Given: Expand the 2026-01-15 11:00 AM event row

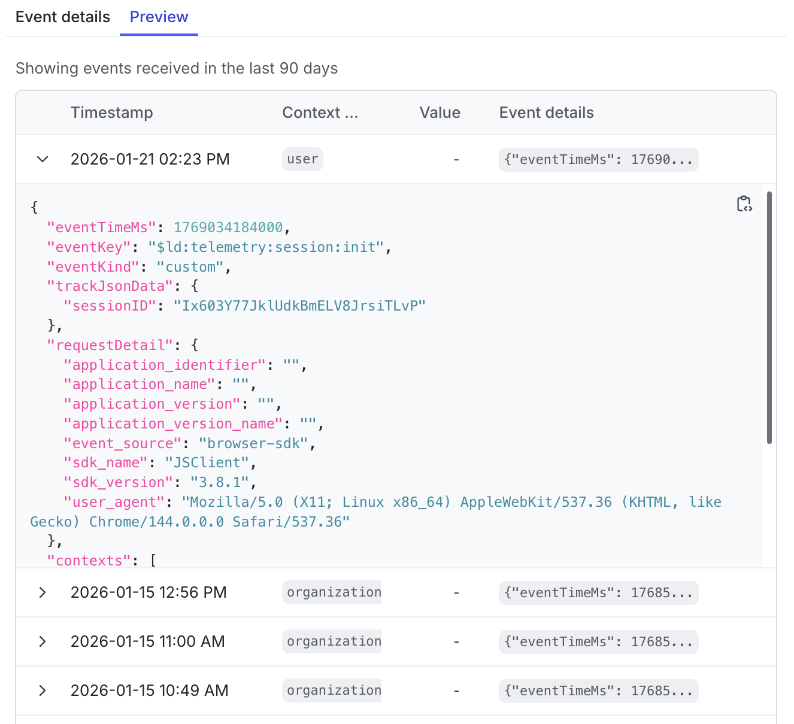Looking at the screenshot, I should tap(42, 641).
